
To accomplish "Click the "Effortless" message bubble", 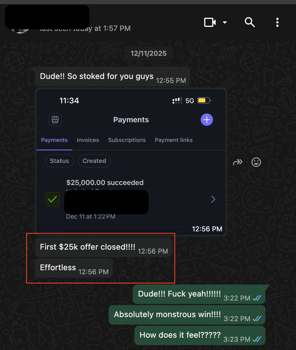I will pyautogui.click(x=74, y=268).
